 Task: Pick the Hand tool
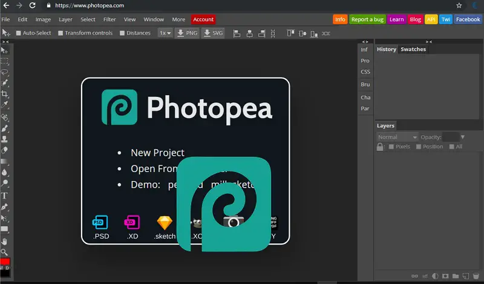click(5, 240)
